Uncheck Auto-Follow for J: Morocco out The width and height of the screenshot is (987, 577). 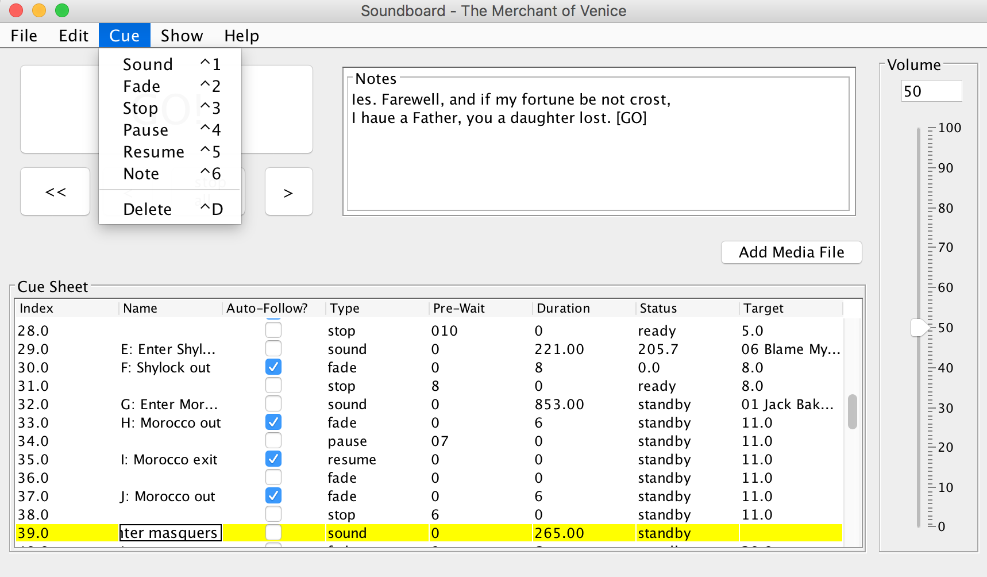click(273, 495)
